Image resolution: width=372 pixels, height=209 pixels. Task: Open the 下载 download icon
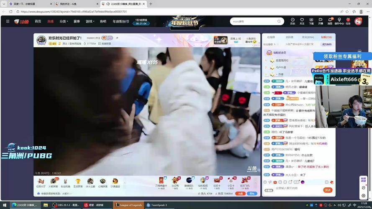pos(311,21)
